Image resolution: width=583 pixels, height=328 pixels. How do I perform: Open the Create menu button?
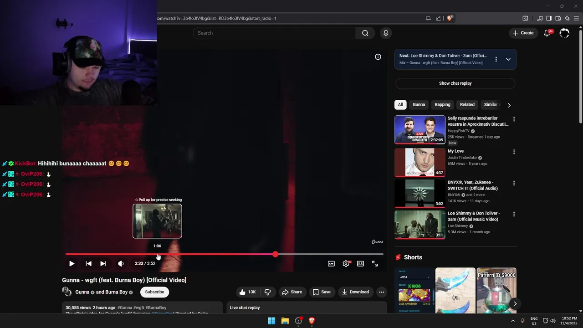(x=523, y=33)
